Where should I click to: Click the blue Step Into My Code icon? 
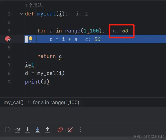38,130
